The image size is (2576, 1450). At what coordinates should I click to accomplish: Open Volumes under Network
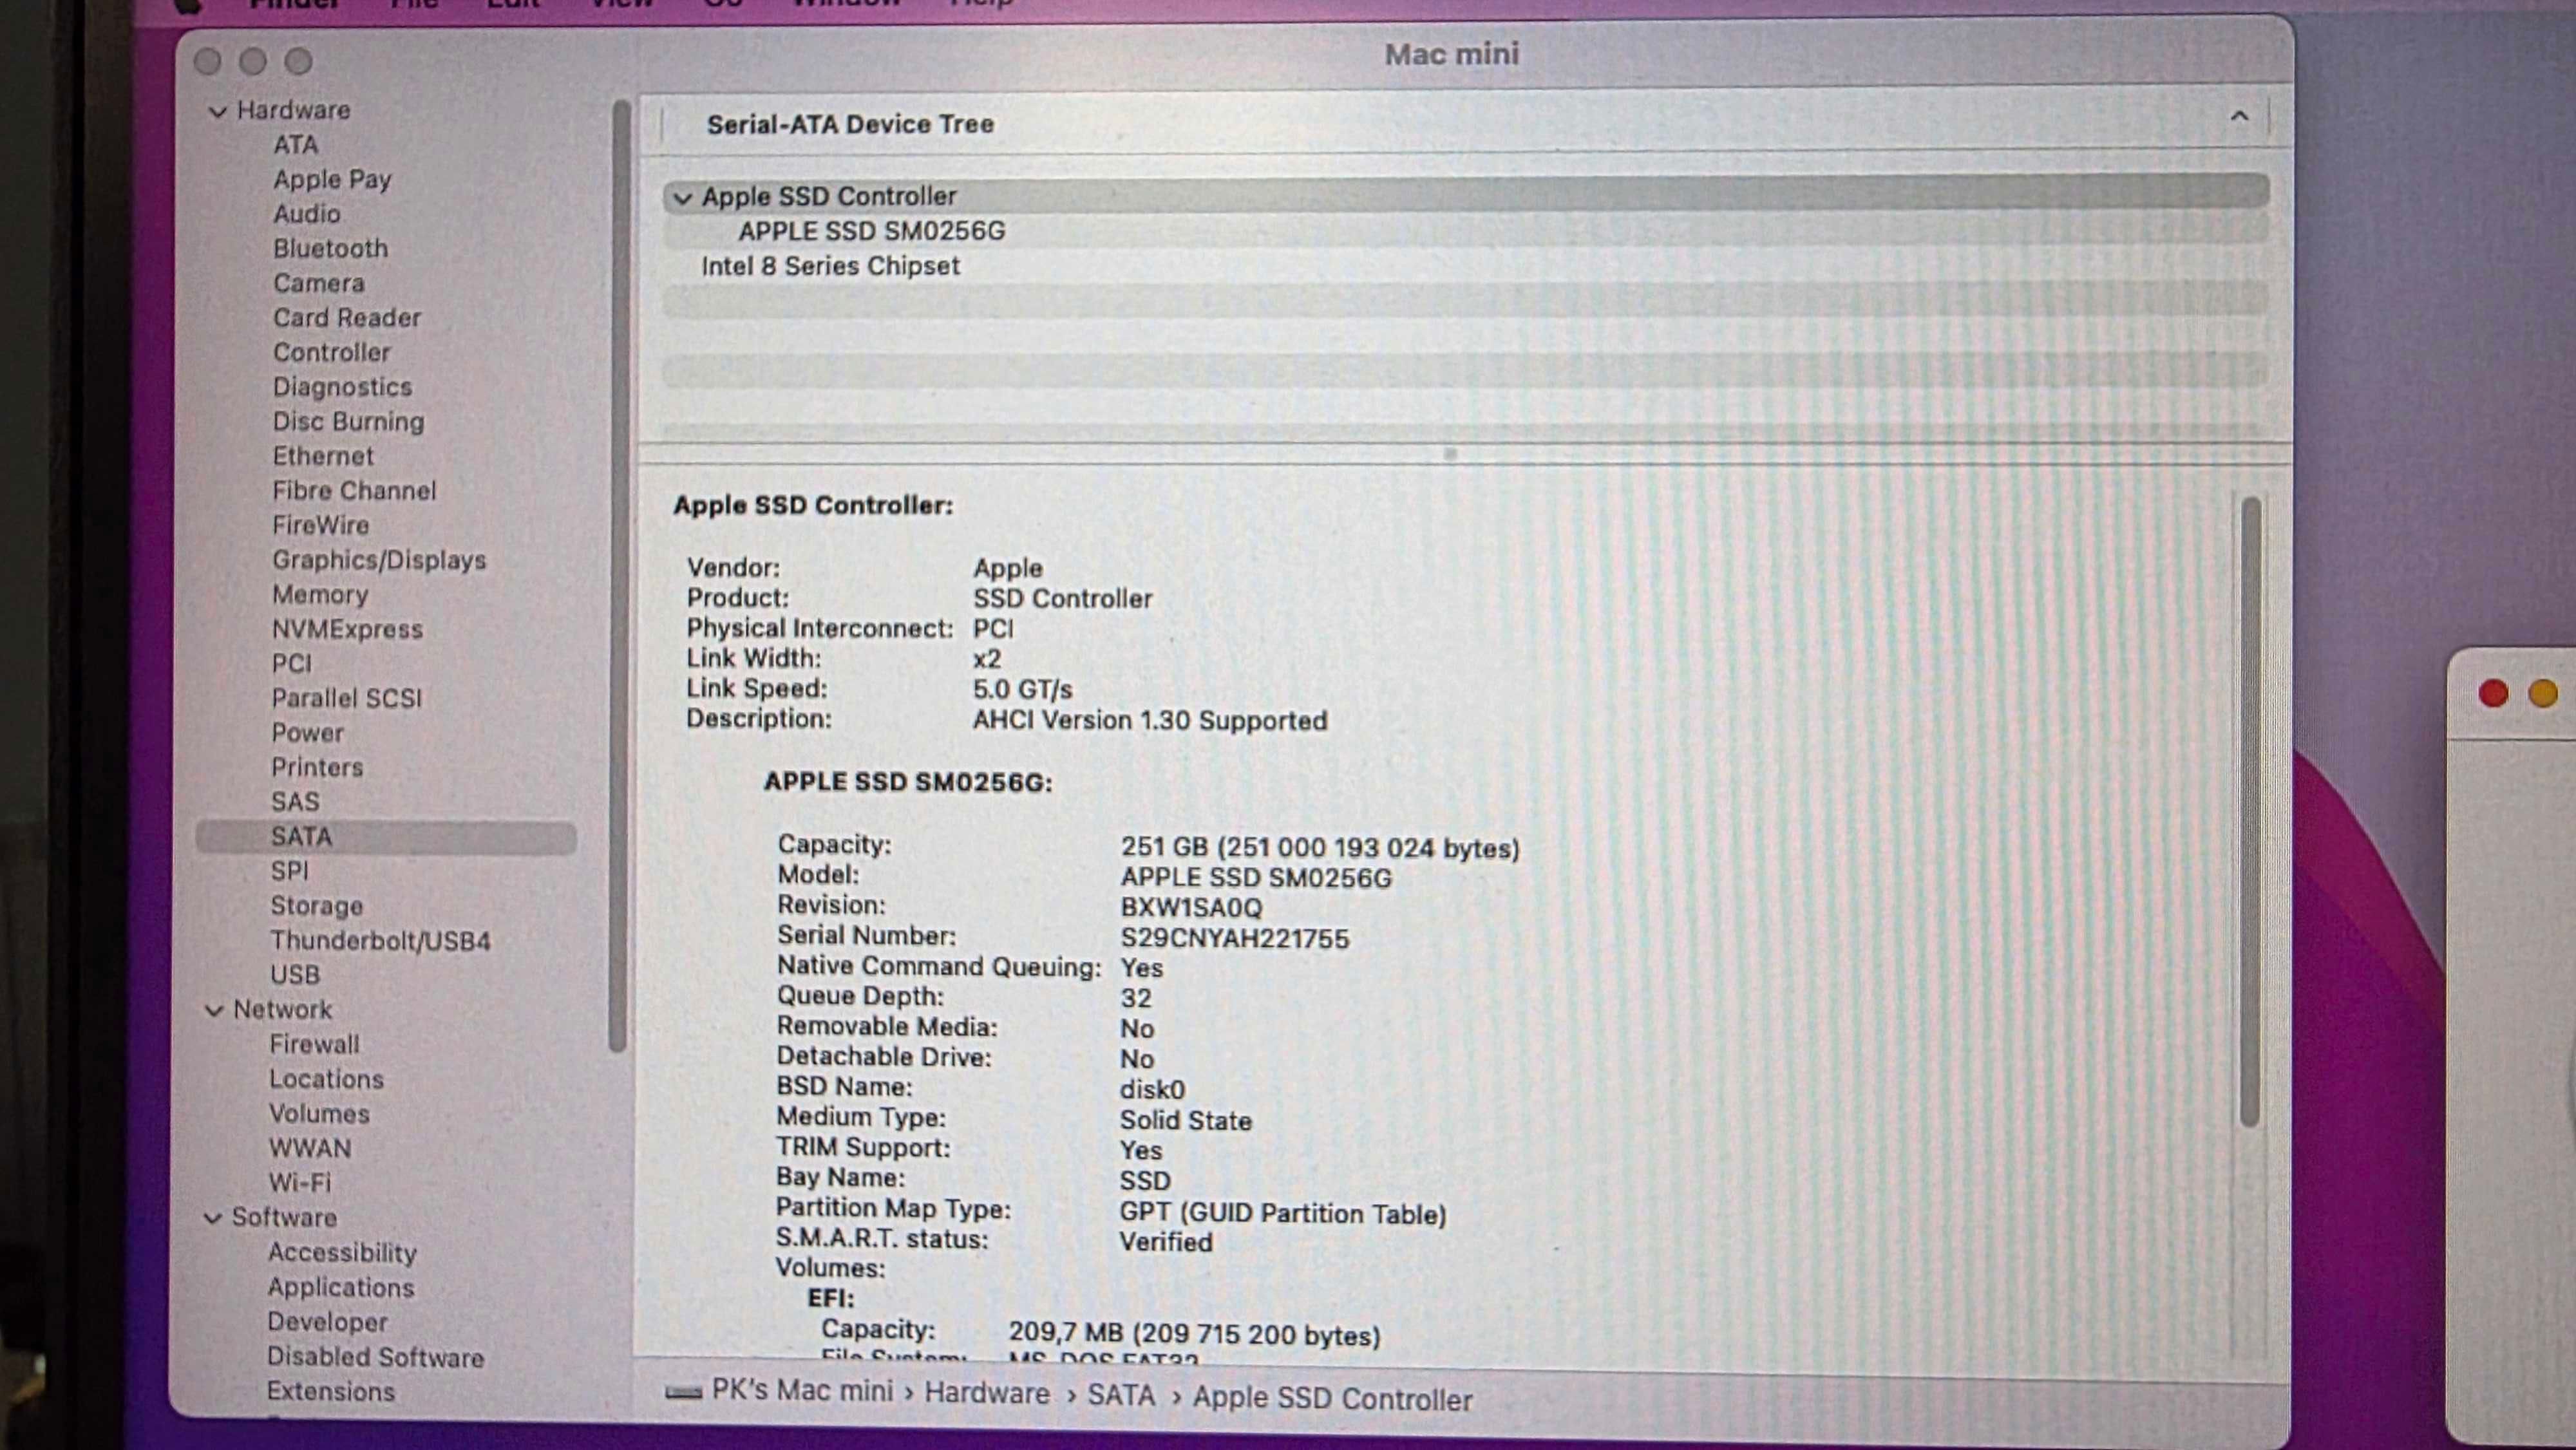(x=319, y=1114)
